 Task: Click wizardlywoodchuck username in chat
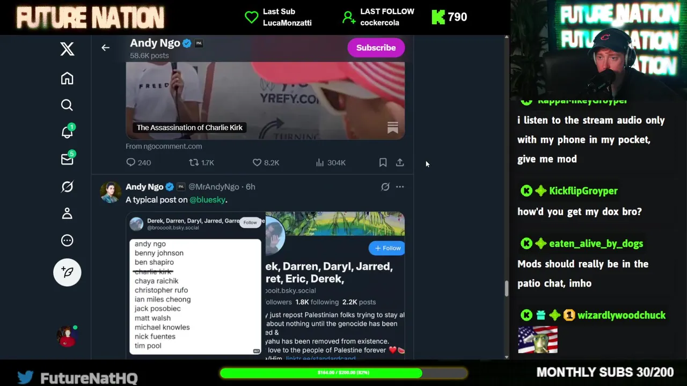pyautogui.click(x=622, y=315)
